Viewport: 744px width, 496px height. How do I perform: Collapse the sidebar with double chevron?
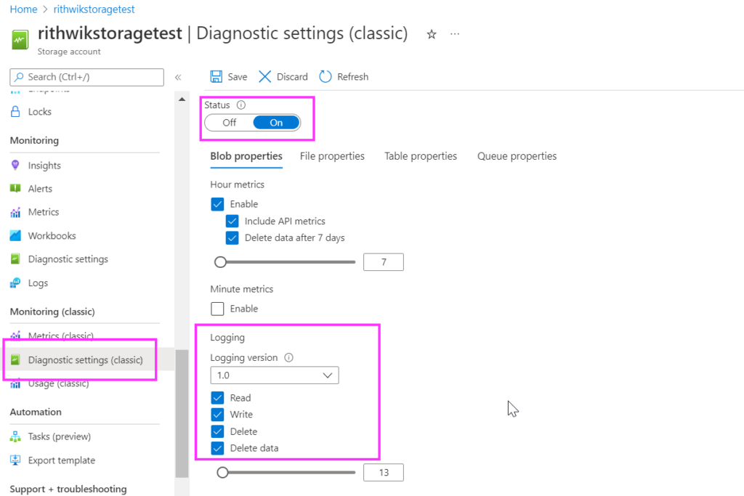(x=178, y=77)
